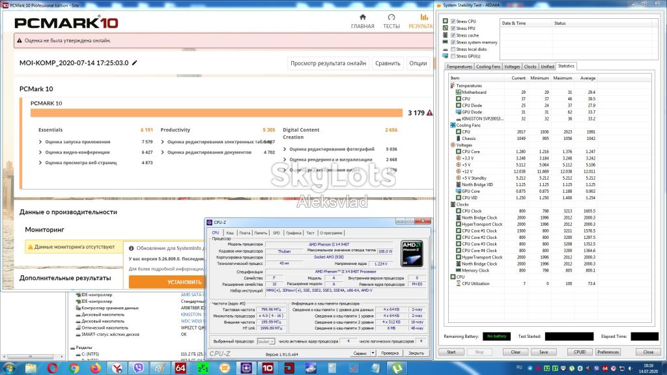Click the Windows Start orb
Screen dimensions: 667x375
pos(9,368)
